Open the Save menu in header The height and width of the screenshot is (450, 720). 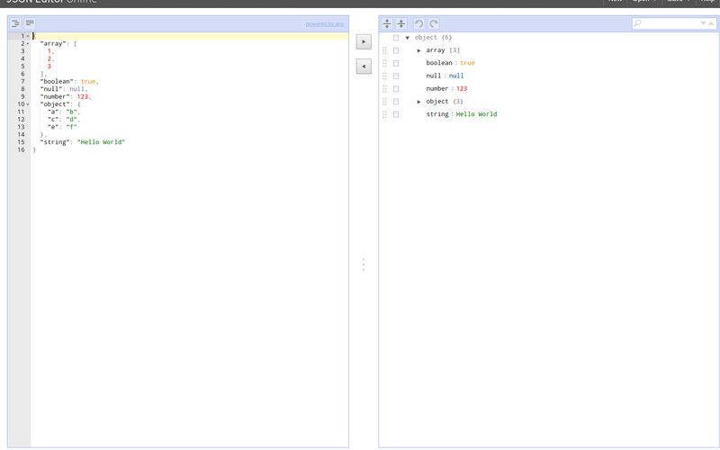point(678,1)
